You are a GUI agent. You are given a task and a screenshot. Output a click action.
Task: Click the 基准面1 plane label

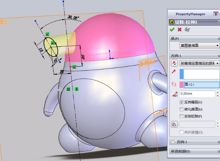[147, 63]
